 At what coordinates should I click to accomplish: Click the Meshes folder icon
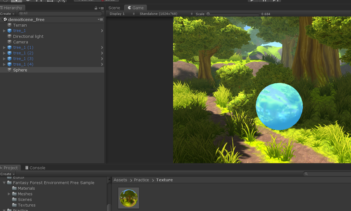tap(14, 194)
